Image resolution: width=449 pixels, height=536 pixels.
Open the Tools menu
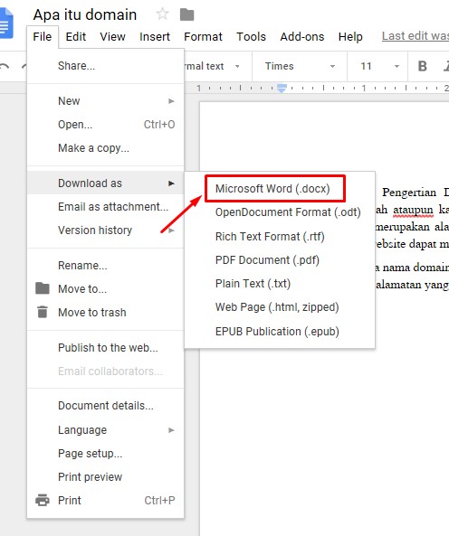(x=251, y=36)
